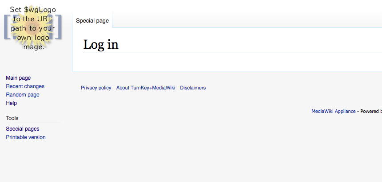
Task: Open the Help link in sidebar
Action: click(11, 103)
